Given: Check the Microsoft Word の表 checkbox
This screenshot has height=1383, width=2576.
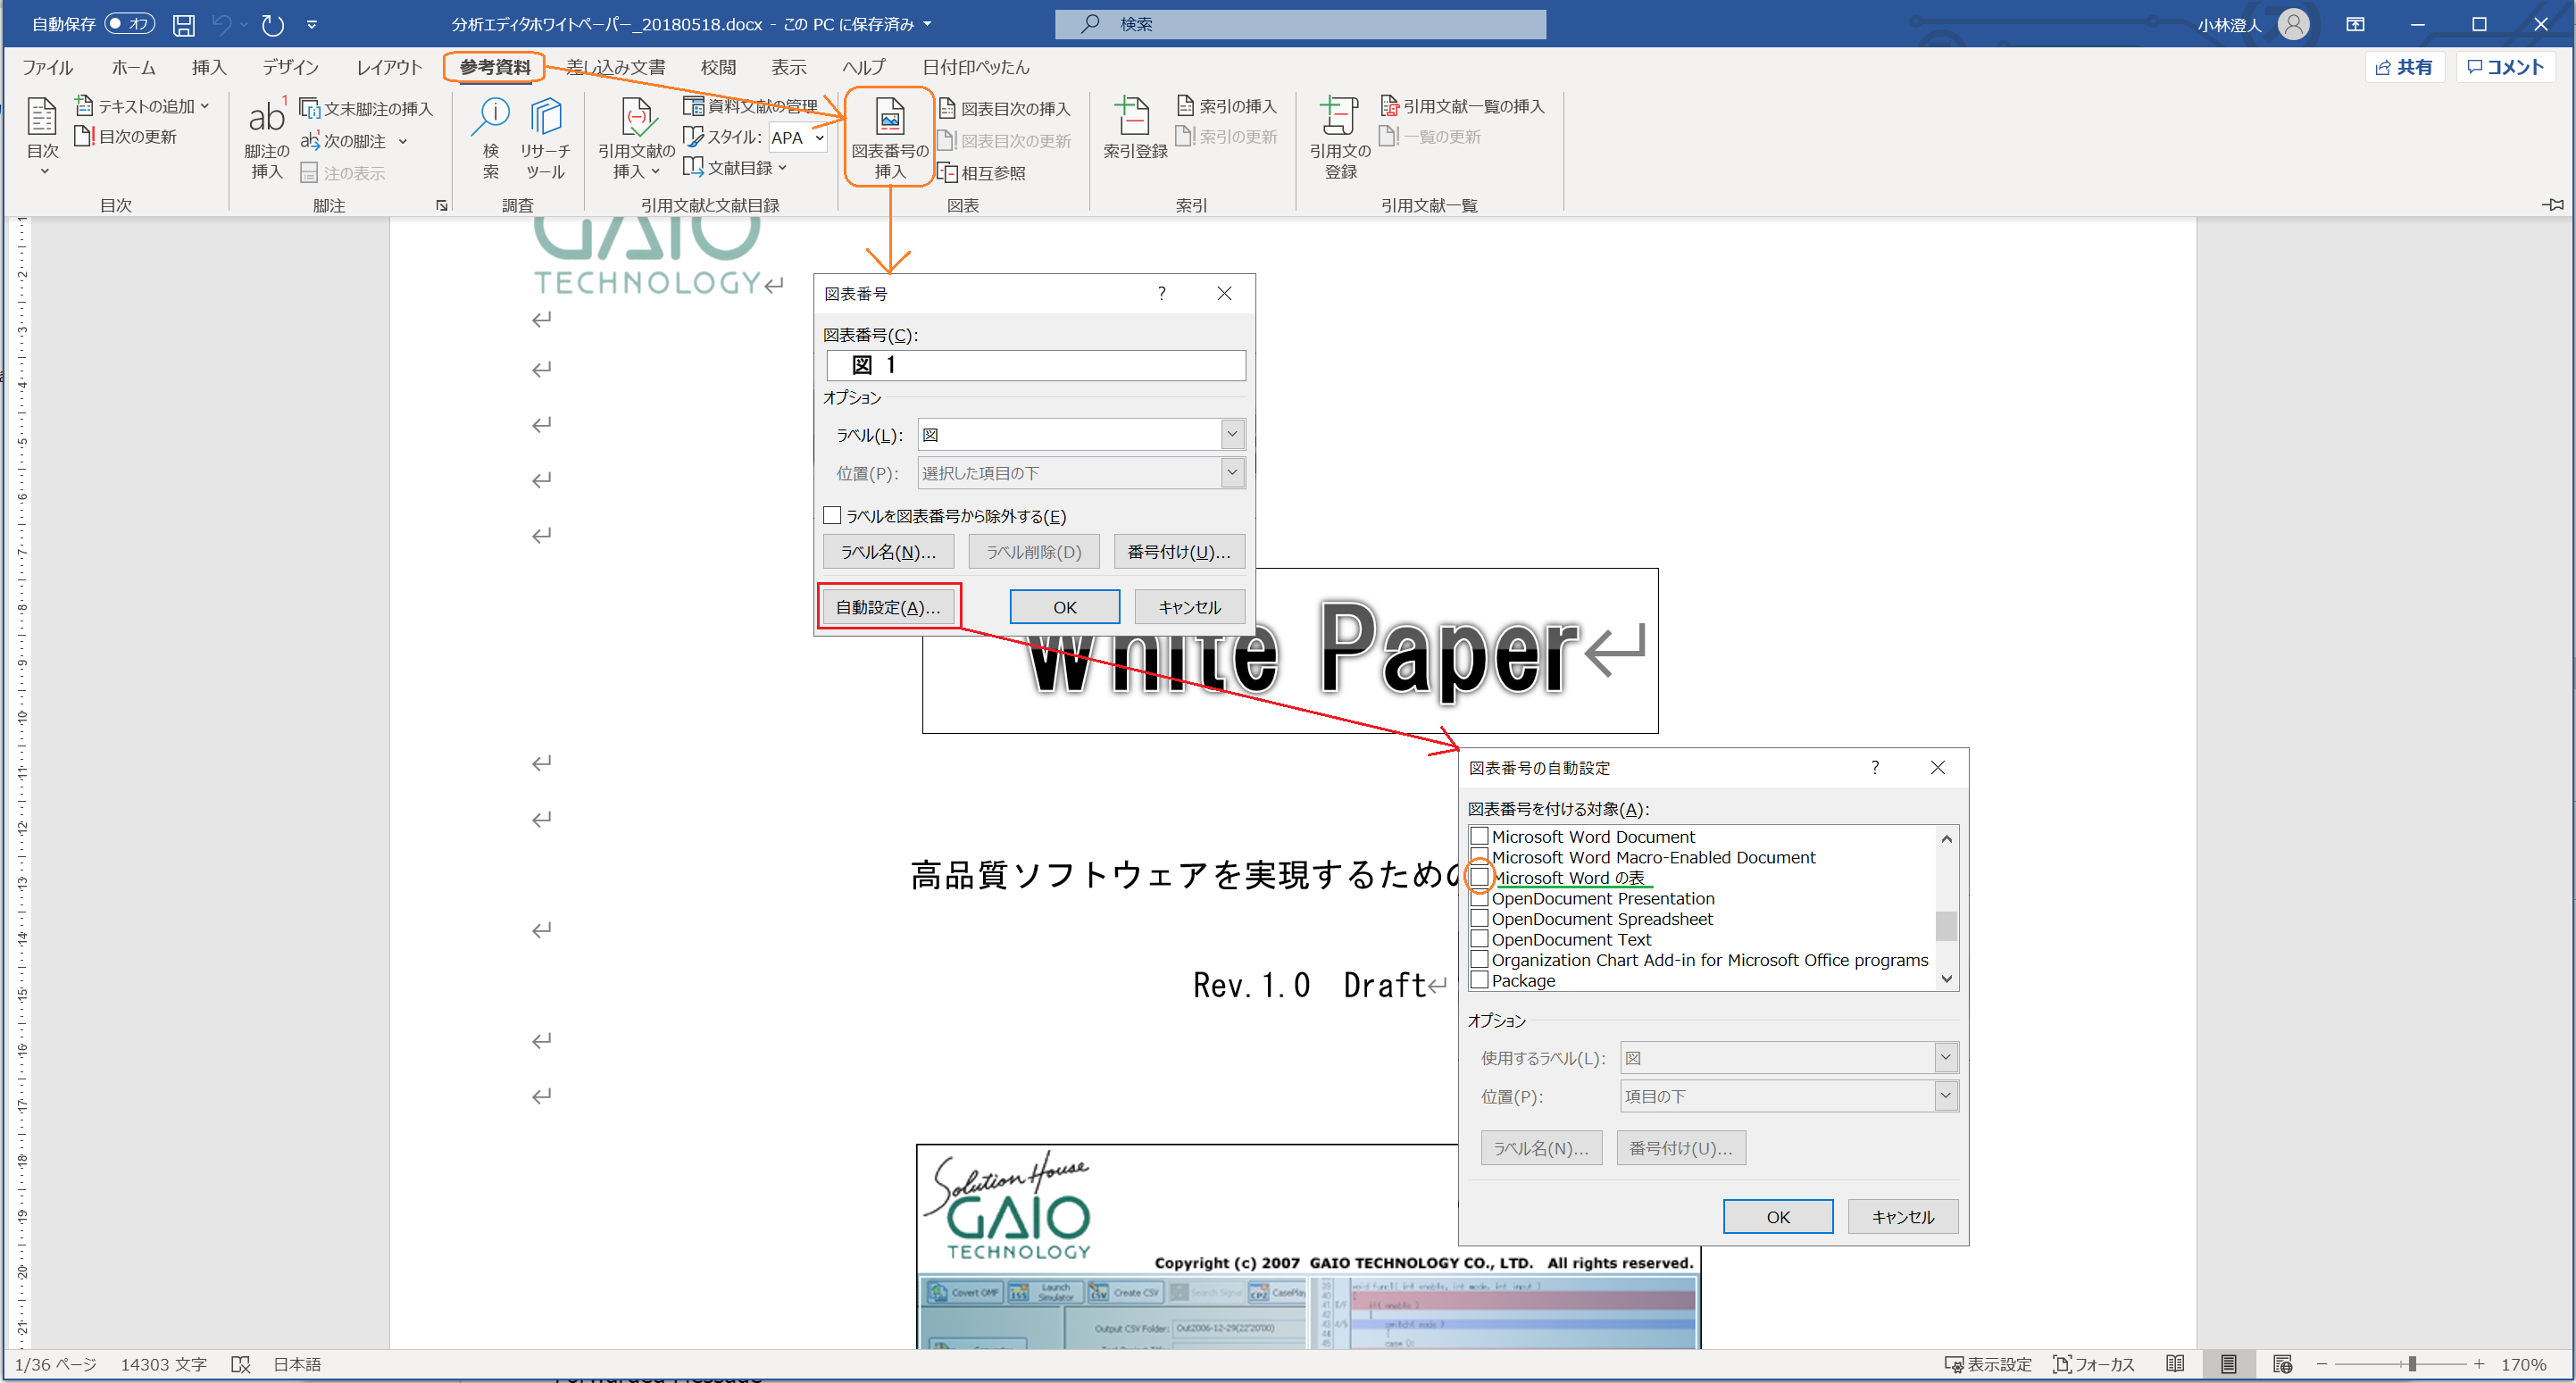Looking at the screenshot, I should [1479, 877].
